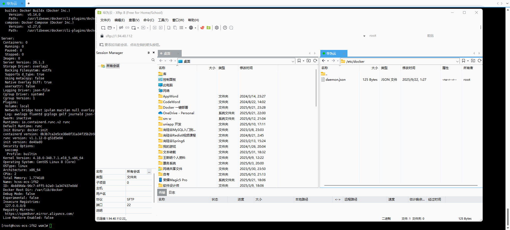
Task: Refresh the remote /etc/docker pane
Action: coord(480,61)
